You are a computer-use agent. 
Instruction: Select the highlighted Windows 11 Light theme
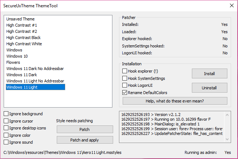(x=36, y=87)
